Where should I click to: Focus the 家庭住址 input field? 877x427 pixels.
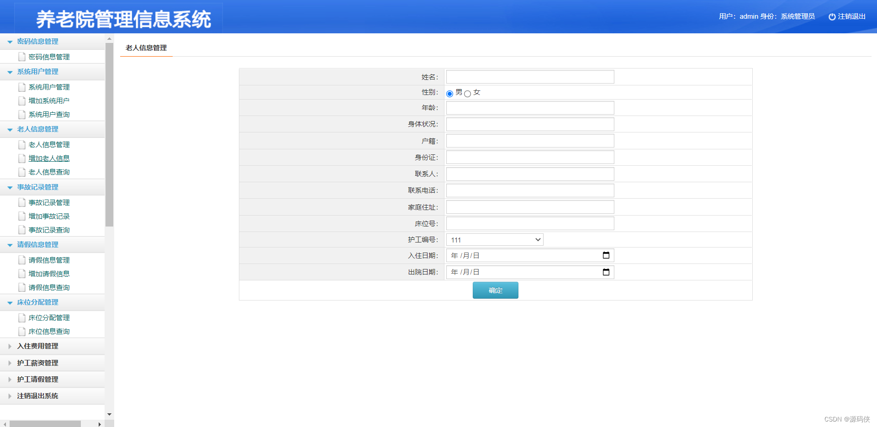tap(530, 207)
